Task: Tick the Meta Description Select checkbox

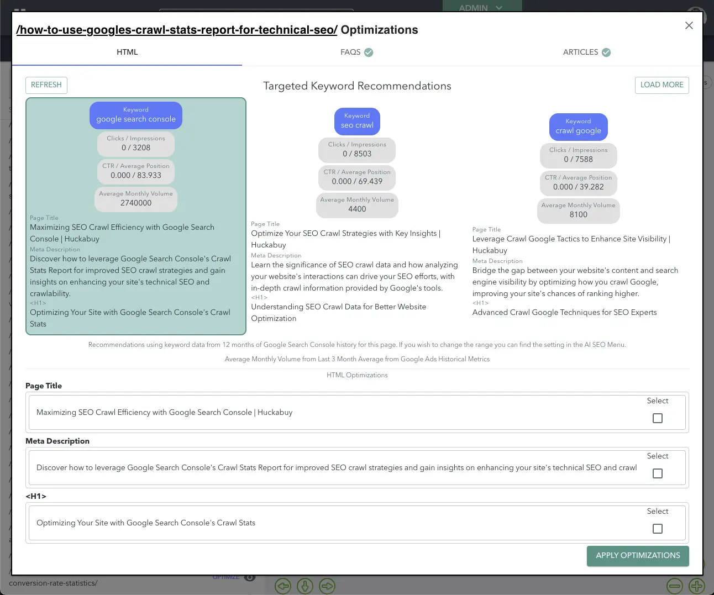Action: (658, 473)
